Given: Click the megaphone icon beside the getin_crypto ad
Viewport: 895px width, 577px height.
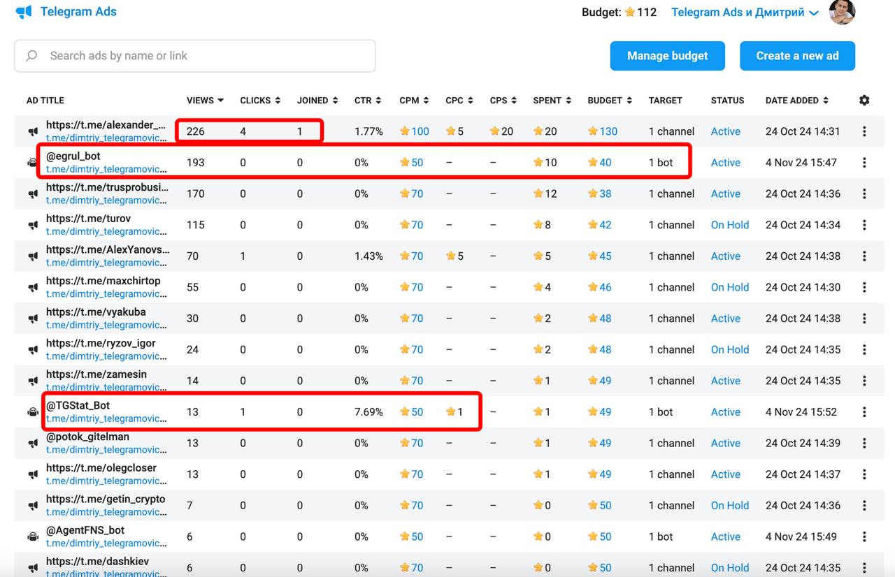Looking at the screenshot, I should point(33,506).
